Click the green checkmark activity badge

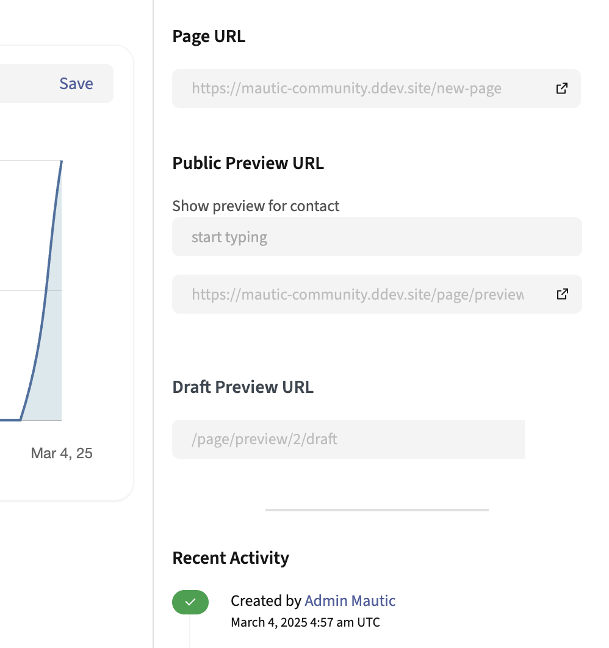point(190,602)
